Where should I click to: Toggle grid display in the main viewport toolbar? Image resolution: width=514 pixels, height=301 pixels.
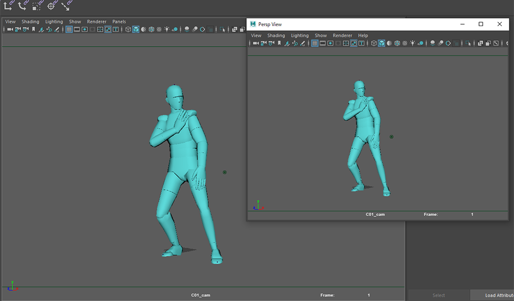(x=69, y=30)
